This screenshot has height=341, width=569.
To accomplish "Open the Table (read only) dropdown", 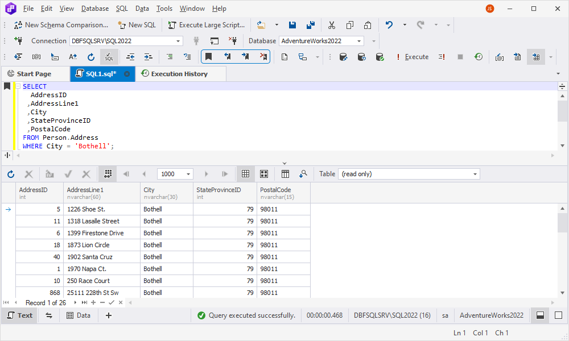I will tap(475, 174).
